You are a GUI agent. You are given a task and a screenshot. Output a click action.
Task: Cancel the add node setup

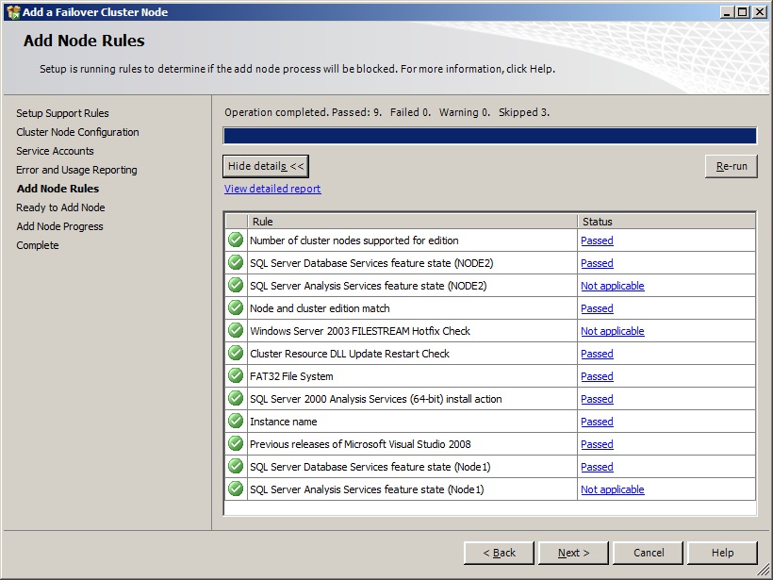649,553
